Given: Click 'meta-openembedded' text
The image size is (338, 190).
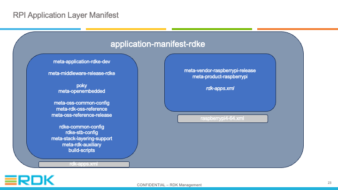Looking at the screenshot, I should 82,91.
